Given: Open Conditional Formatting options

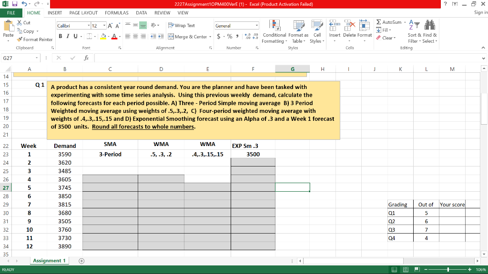Looking at the screenshot, I should click(275, 33).
